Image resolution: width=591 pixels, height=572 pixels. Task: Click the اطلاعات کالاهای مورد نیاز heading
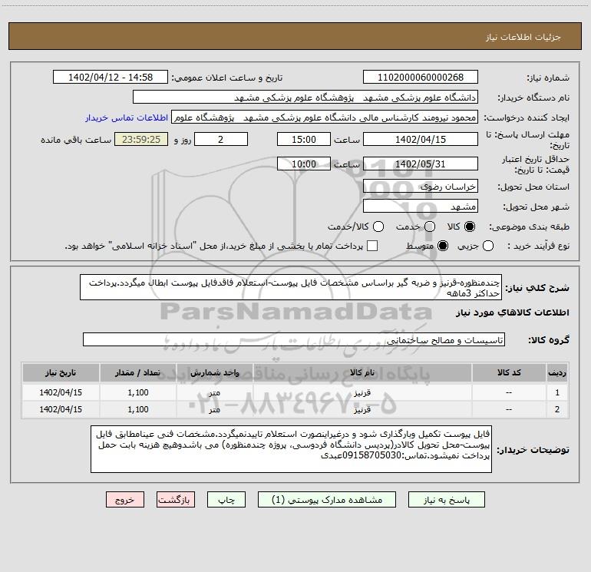(513, 312)
